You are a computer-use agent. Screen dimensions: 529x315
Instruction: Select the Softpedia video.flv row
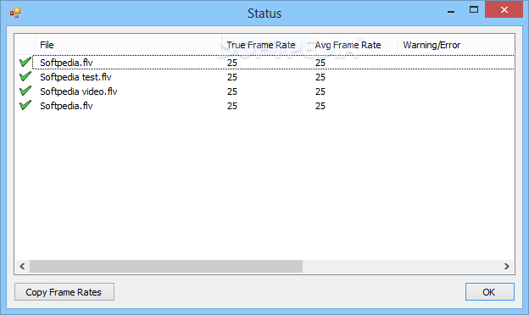pyautogui.click(x=264, y=91)
